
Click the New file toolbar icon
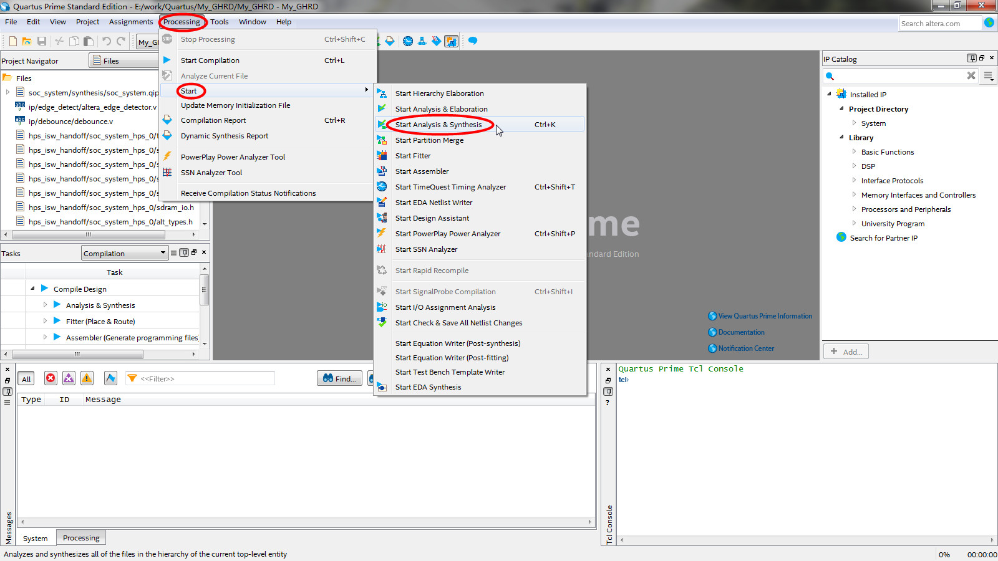(x=12, y=41)
